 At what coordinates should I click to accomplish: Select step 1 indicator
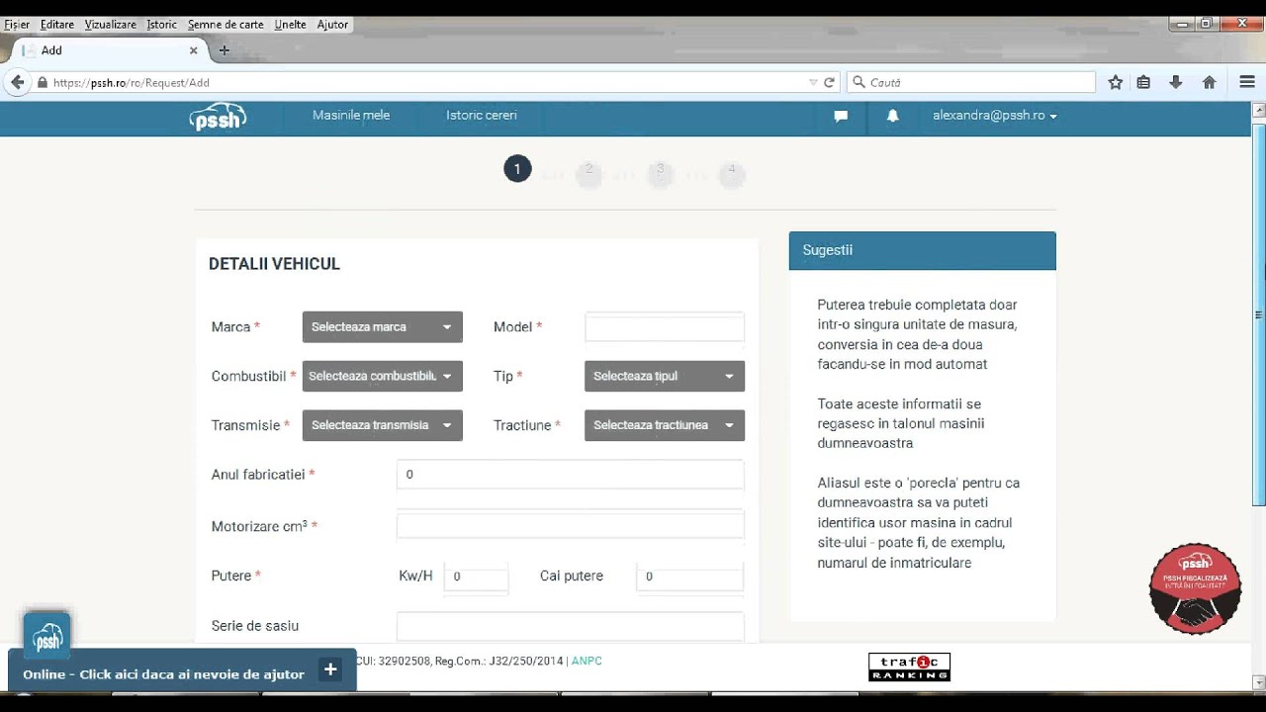coord(517,169)
